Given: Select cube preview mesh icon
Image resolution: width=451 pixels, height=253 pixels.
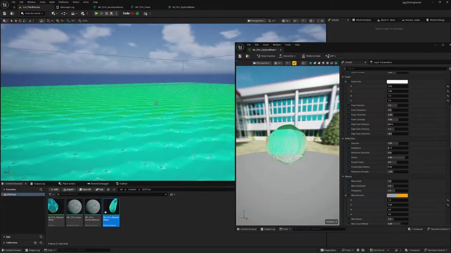Looking at the screenshot, I should tap(323, 63).
